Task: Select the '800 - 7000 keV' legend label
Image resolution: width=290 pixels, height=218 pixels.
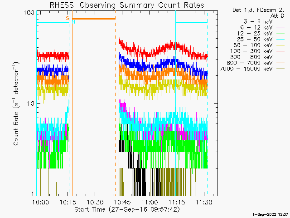Action: click(250, 63)
